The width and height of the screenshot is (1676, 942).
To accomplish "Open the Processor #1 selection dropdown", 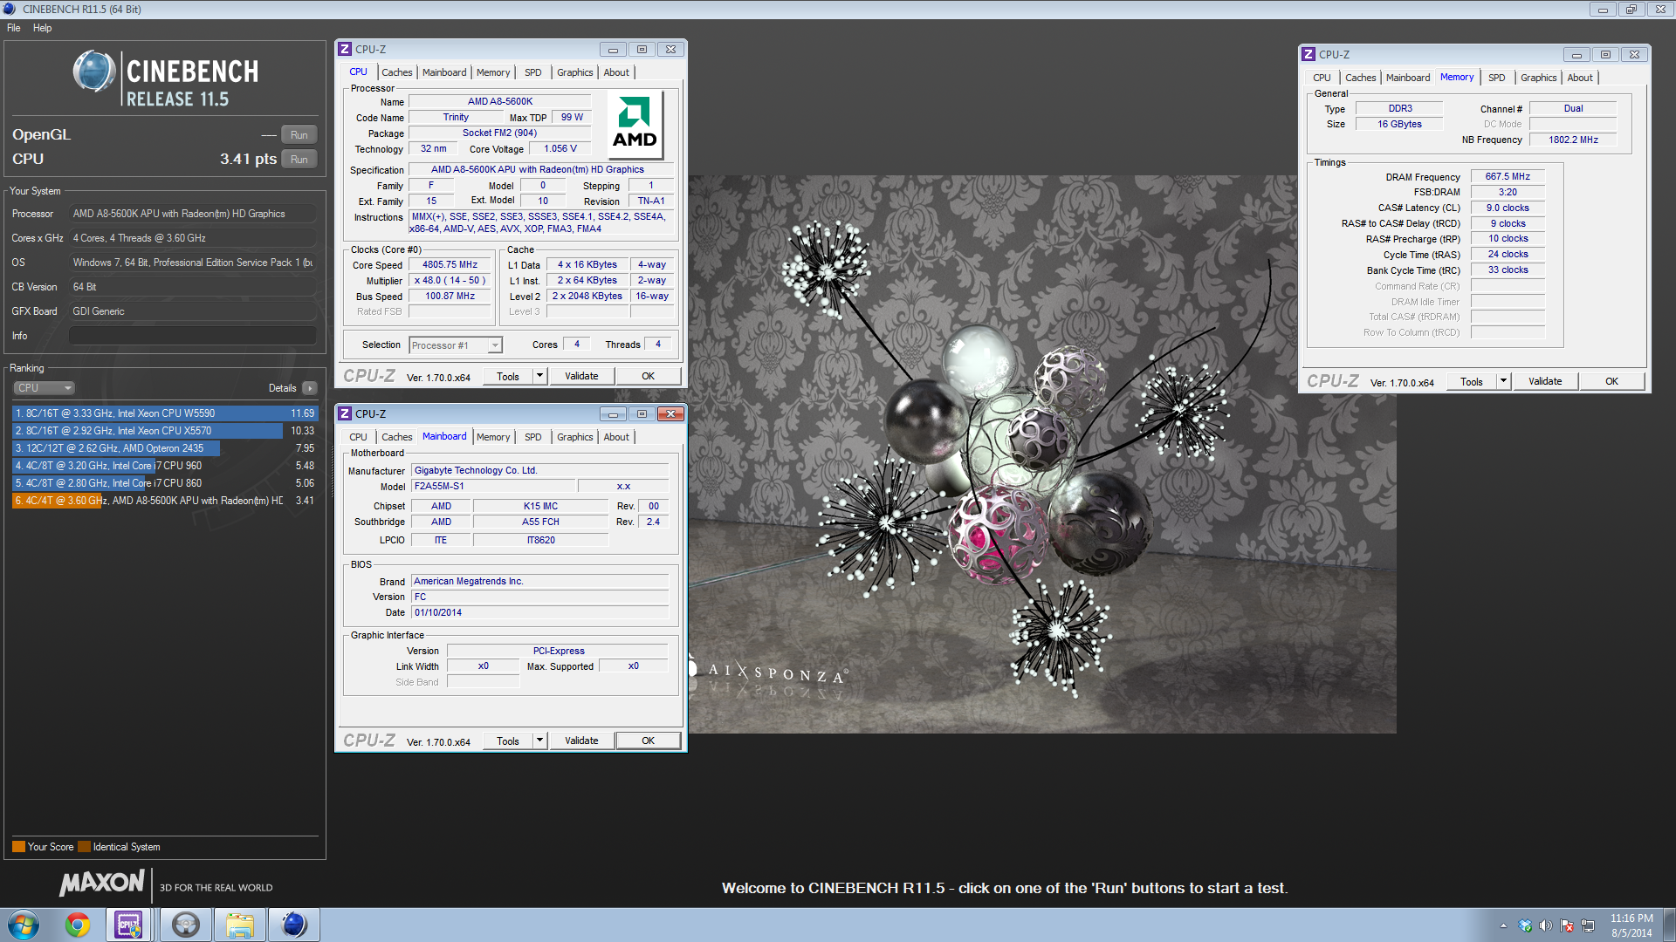I will tap(456, 345).
